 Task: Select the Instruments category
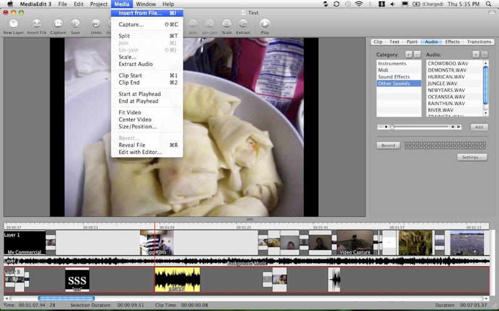(x=399, y=63)
